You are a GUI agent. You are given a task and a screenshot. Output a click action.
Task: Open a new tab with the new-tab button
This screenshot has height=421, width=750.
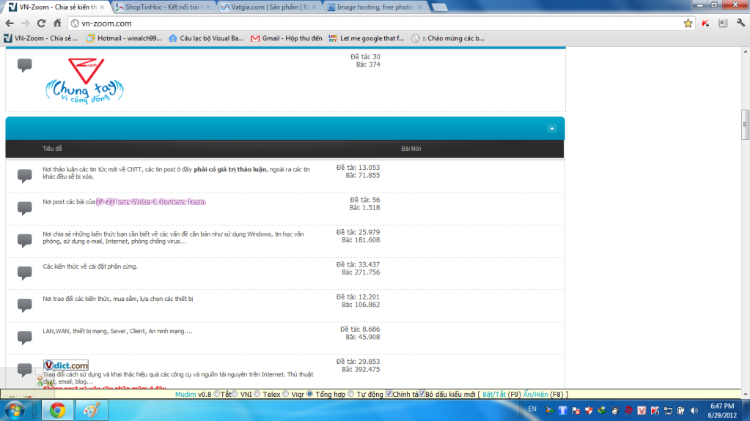pos(440,7)
